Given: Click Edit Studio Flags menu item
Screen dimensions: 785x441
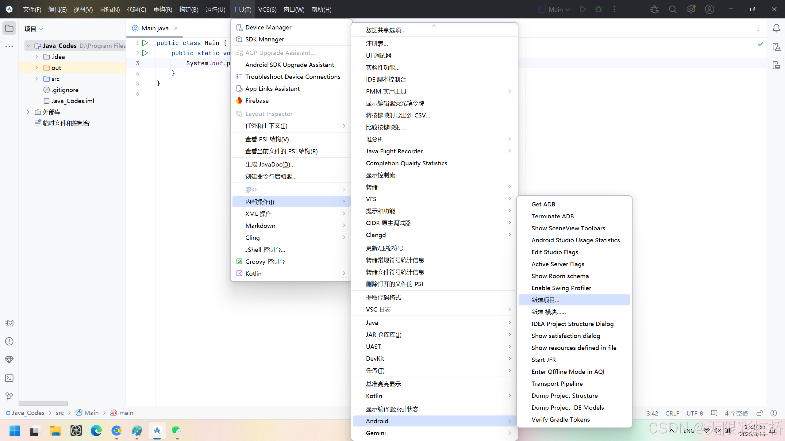Looking at the screenshot, I should point(555,252).
